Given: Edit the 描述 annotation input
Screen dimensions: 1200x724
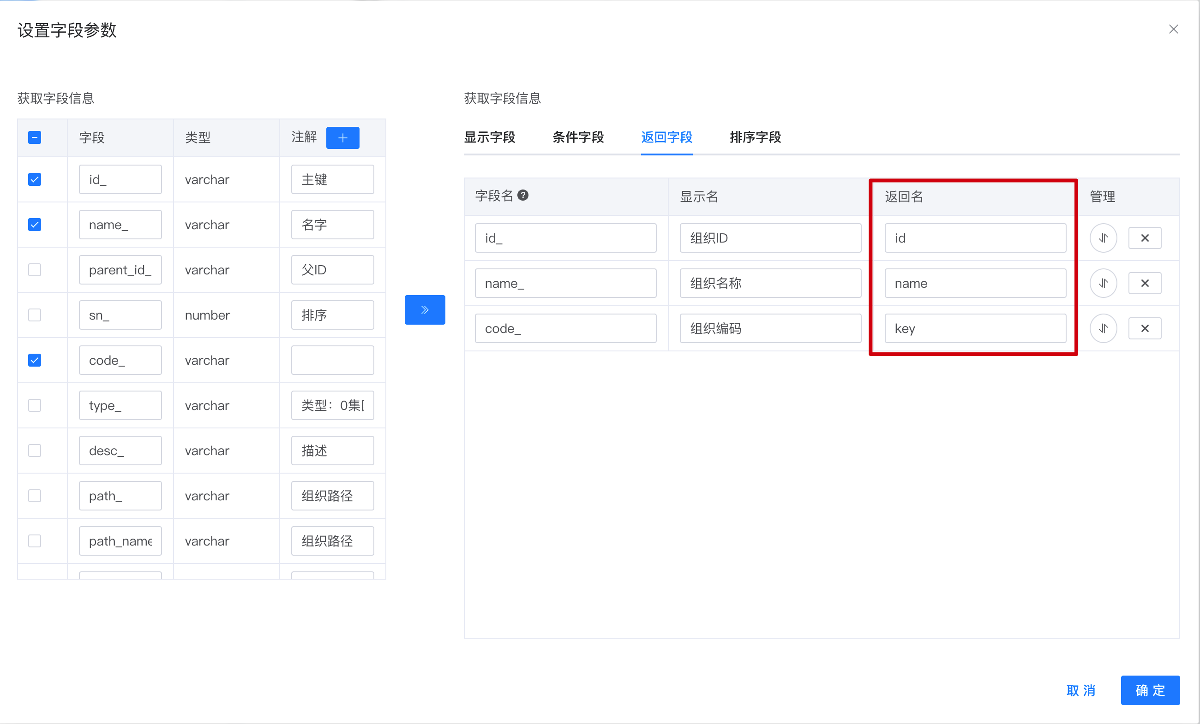Looking at the screenshot, I should [333, 451].
